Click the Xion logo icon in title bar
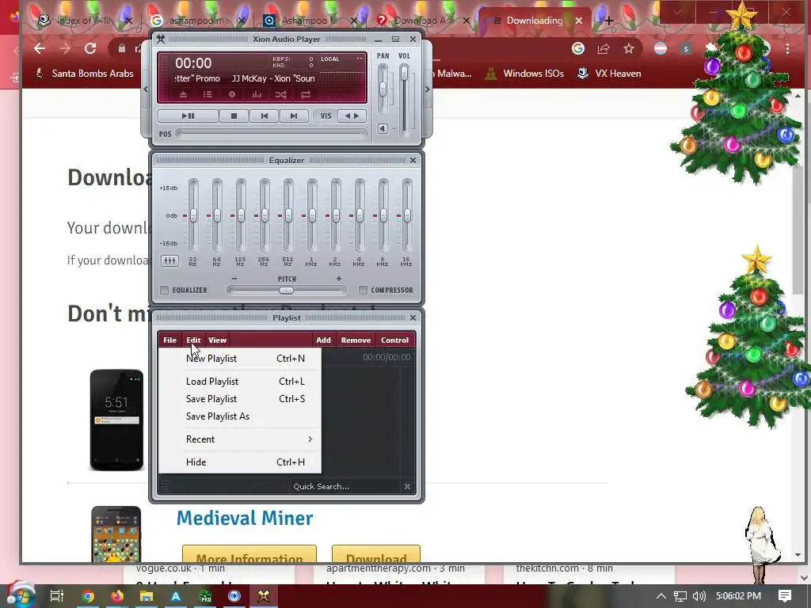811x608 pixels. [161, 39]
